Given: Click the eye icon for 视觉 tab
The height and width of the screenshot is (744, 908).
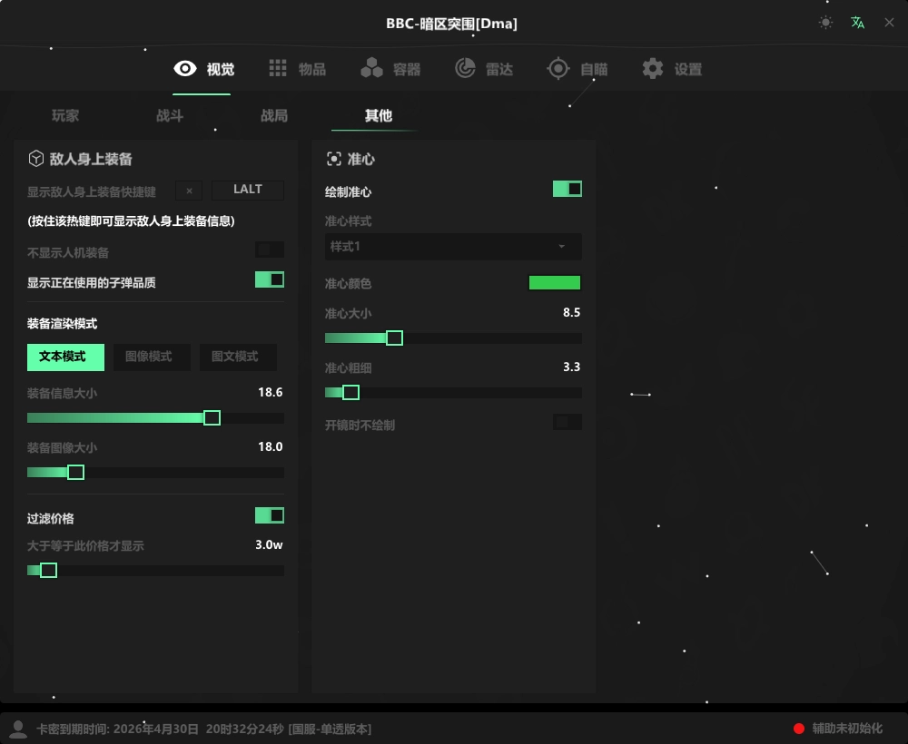Looking at the screenshot, I should tap(185, 69).
